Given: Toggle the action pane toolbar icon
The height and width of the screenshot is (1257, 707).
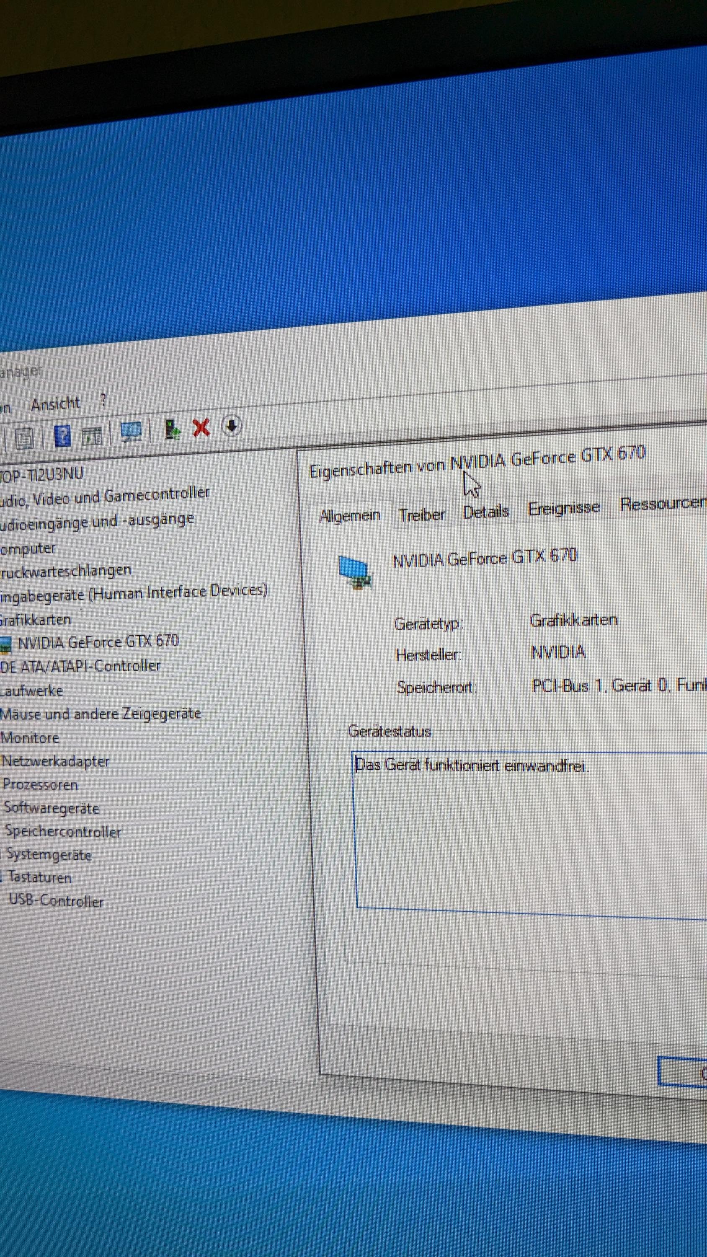Looking at the screenshot, I should pyautogui.click(x=92, y=436).
